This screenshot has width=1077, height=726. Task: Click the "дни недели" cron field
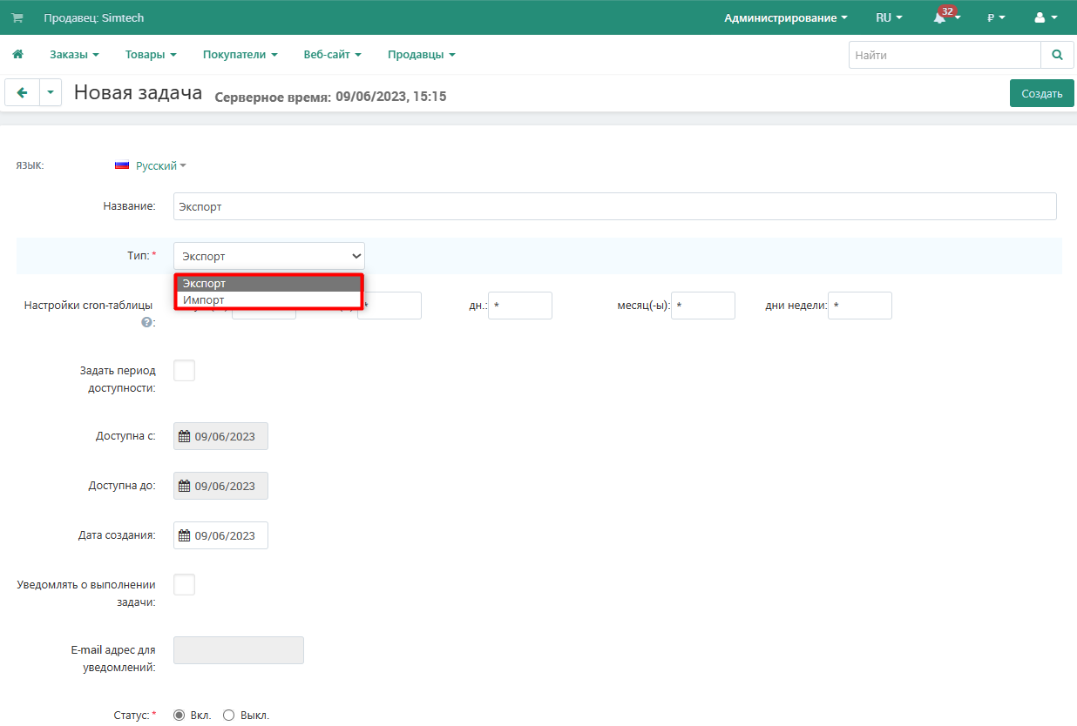pos(860,306)
